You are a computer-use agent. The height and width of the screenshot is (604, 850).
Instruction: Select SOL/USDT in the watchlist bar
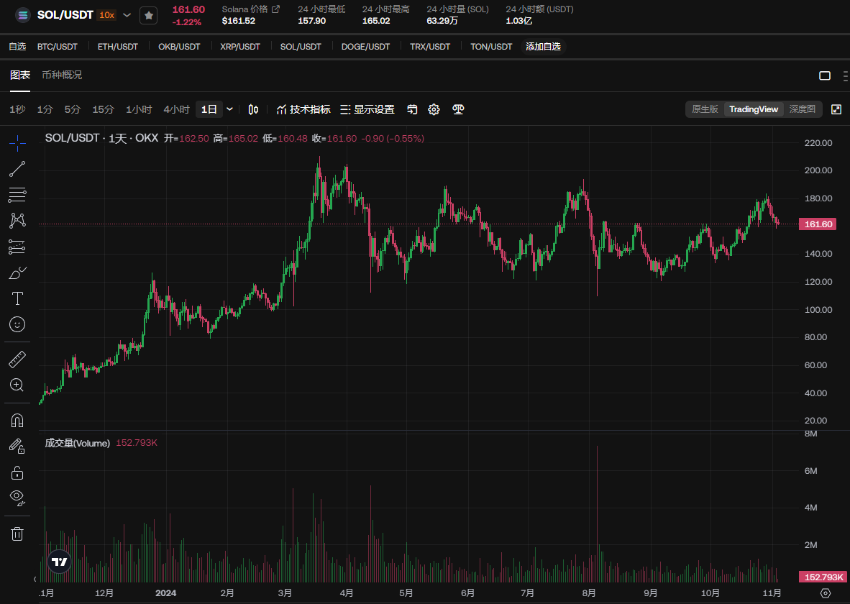point(301,47)
